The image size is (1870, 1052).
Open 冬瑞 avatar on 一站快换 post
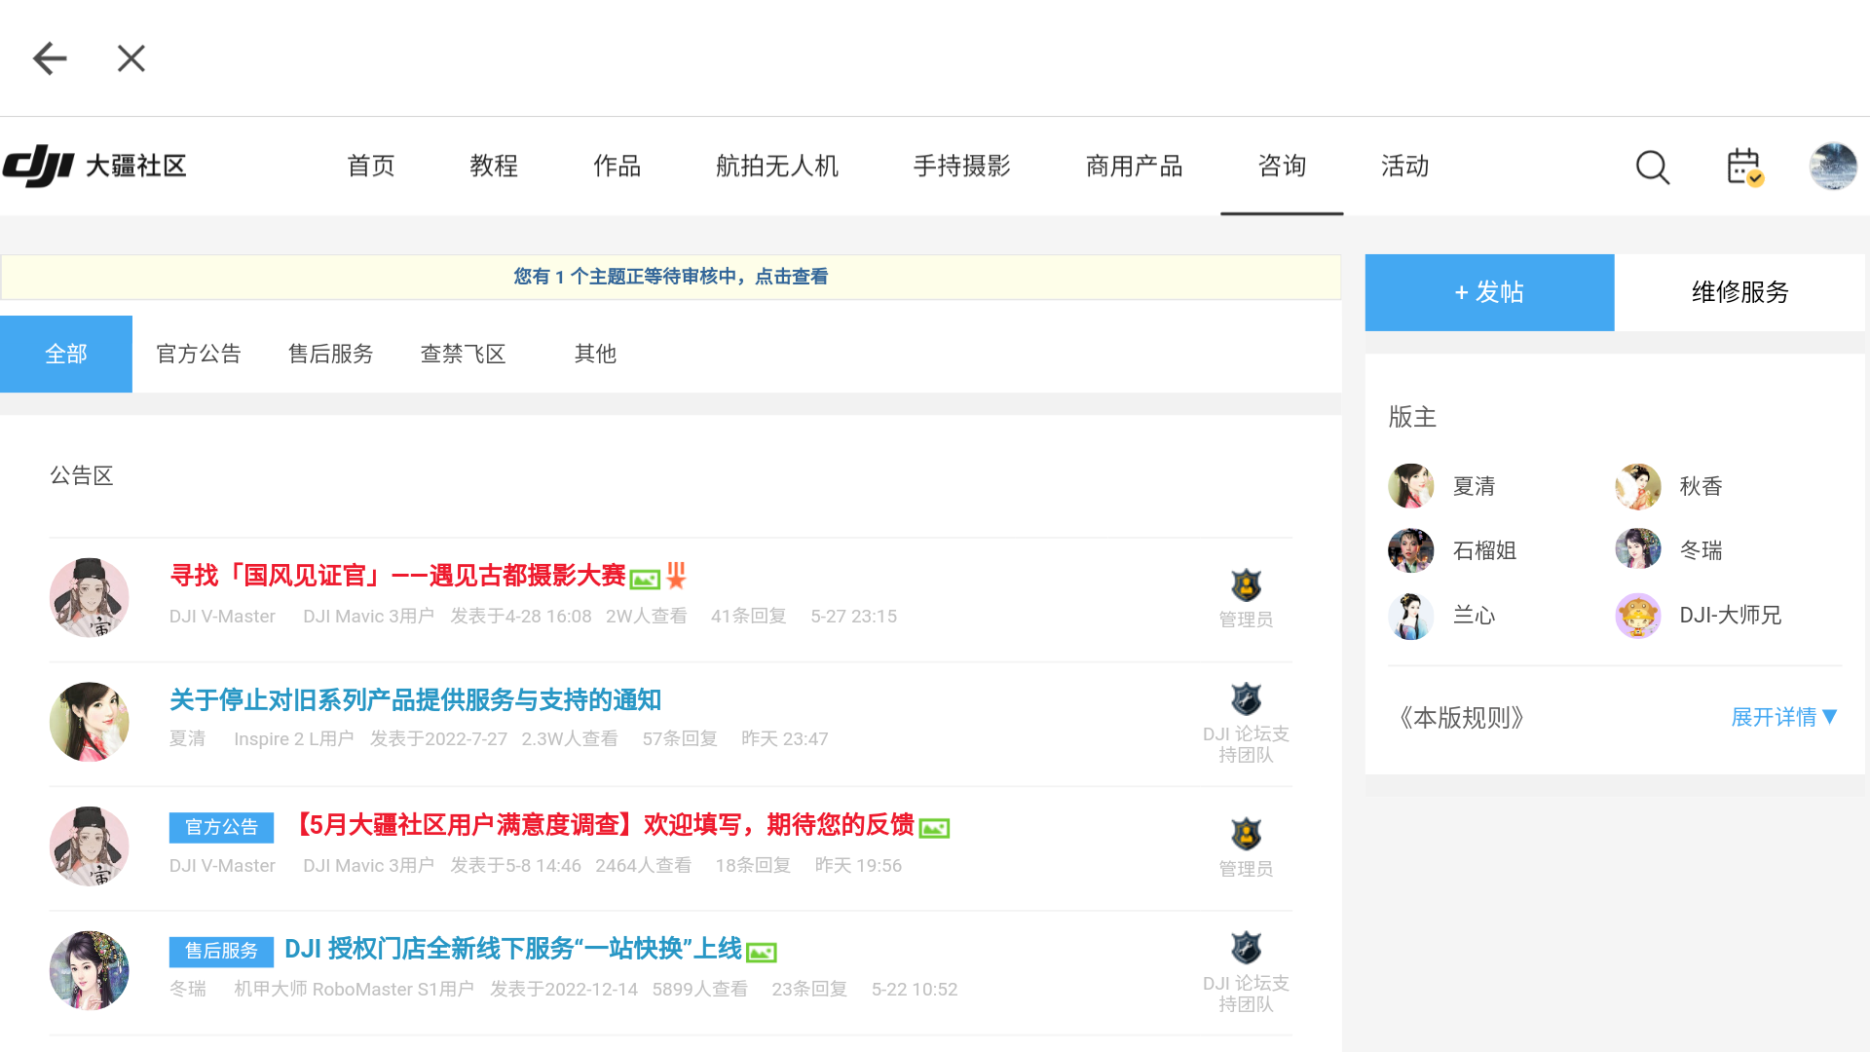pyautogui.click(x=90, y=970)
